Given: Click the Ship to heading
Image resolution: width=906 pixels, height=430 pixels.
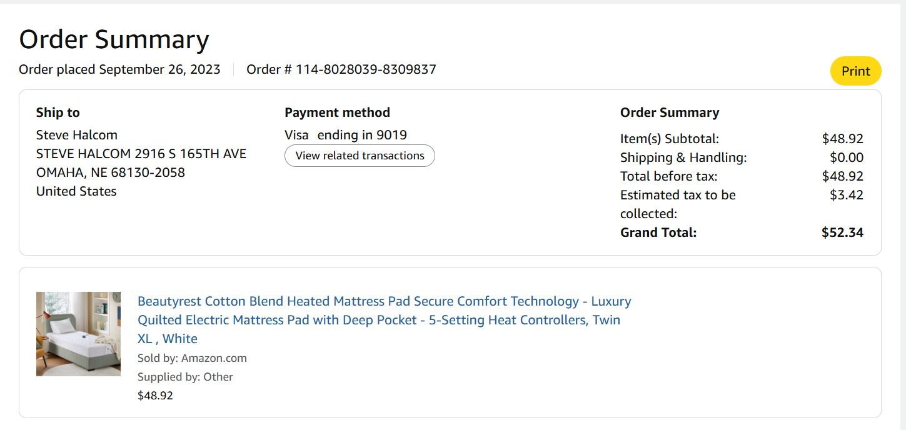Looking at the screenshot, I should pyautogui.click(x=58, y=112).
